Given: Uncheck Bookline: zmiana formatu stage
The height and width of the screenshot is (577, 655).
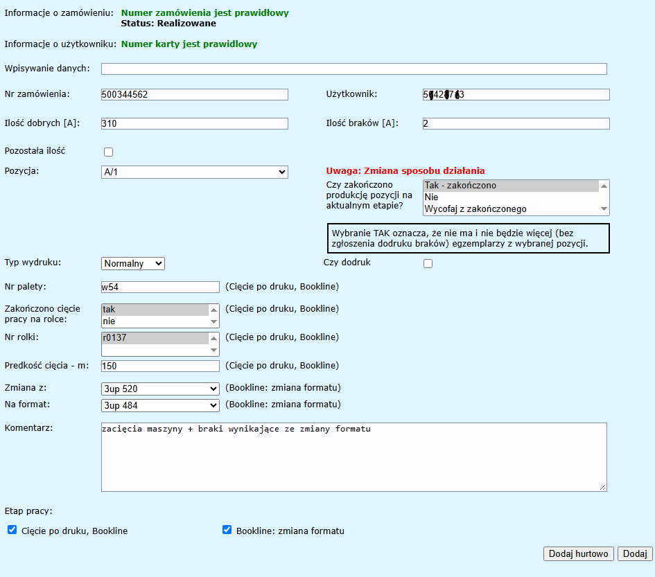Looking at the screenshot, I should tap(227, 530).
